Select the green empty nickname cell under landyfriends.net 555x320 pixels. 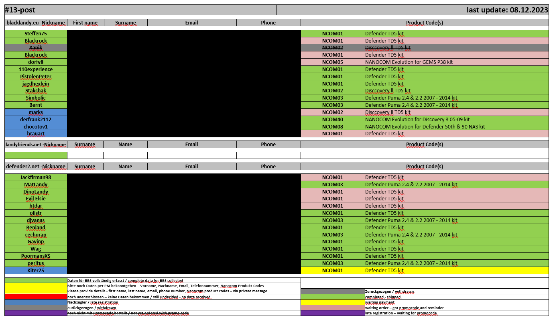[36, 155]
